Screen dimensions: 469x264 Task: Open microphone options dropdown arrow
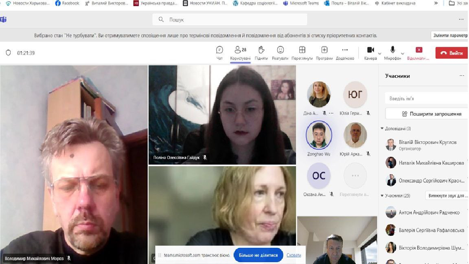[403, 54]
